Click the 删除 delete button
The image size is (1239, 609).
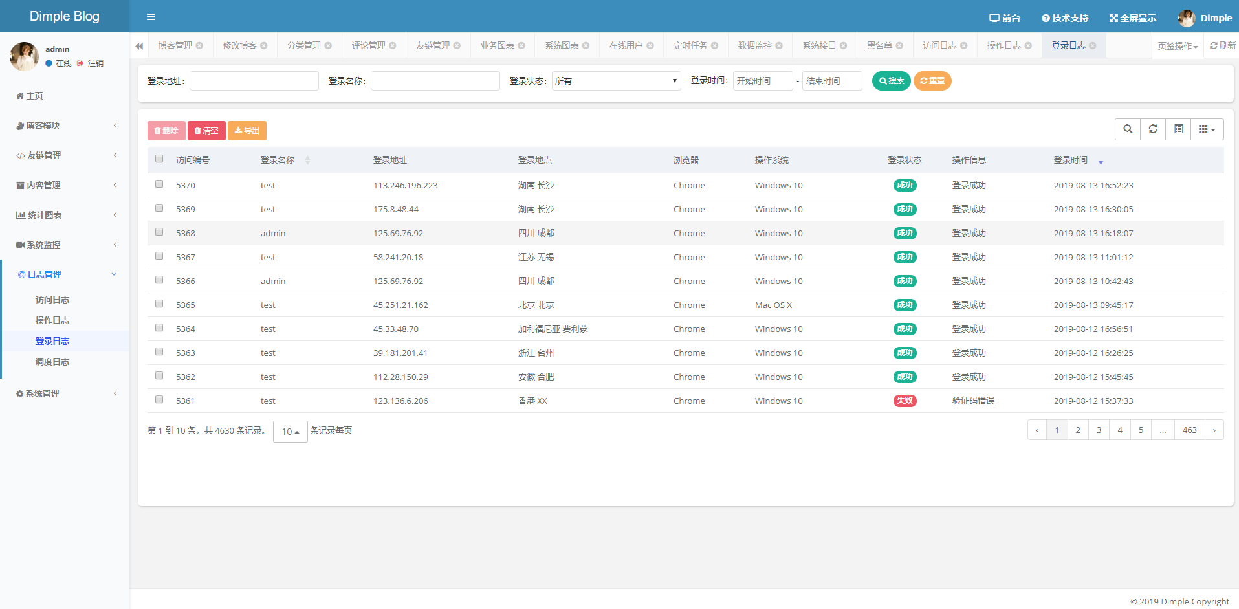click(x=166, y=131)
